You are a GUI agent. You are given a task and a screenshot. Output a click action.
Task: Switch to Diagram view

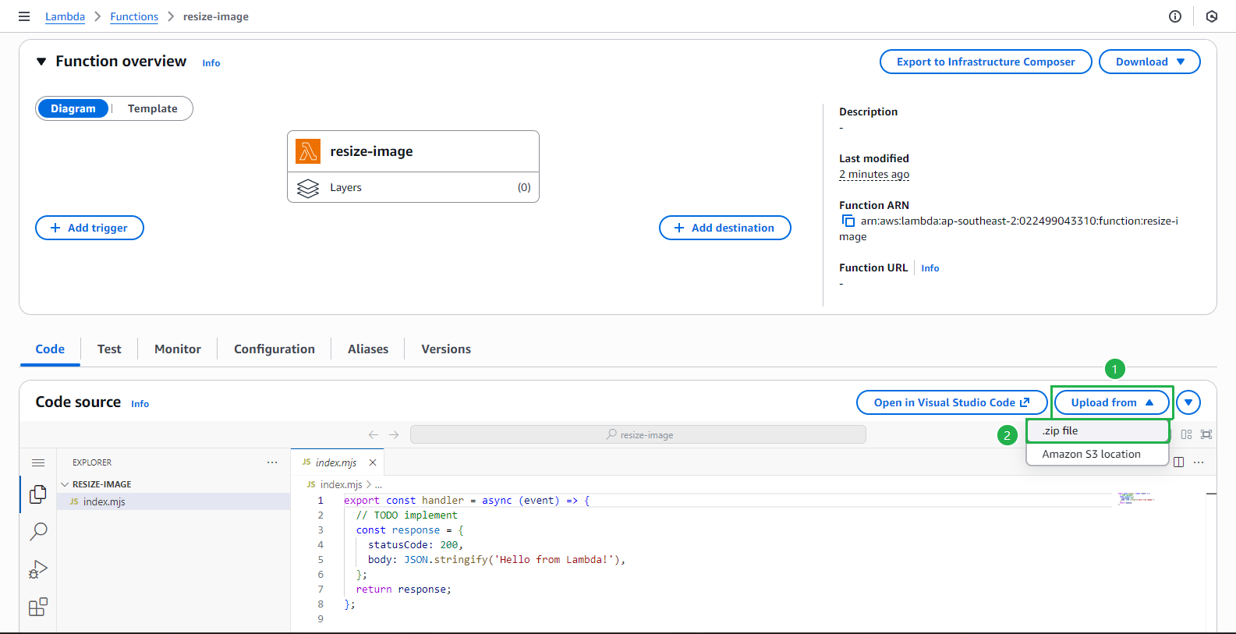click(73, 108)
